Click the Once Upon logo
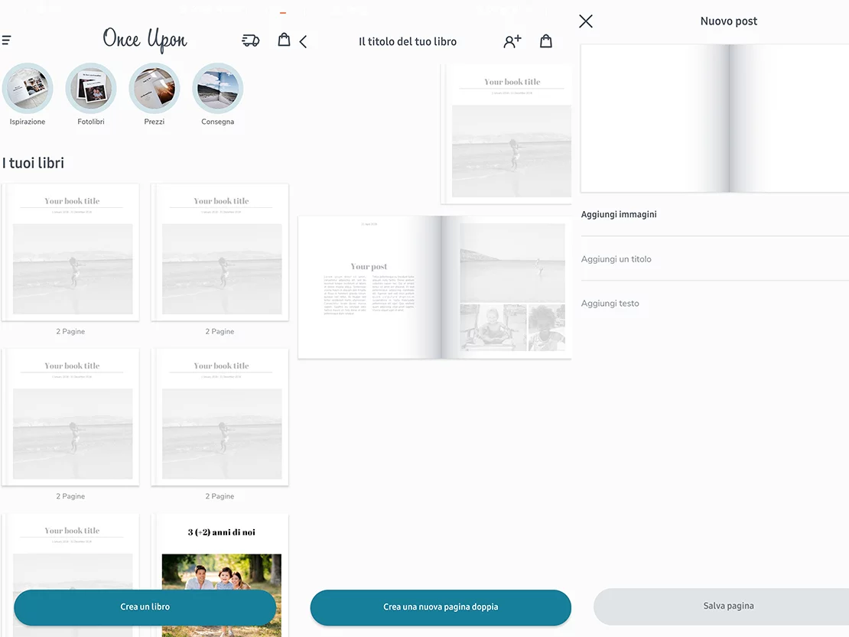849x637 pixels. click(x=145, y=40)
